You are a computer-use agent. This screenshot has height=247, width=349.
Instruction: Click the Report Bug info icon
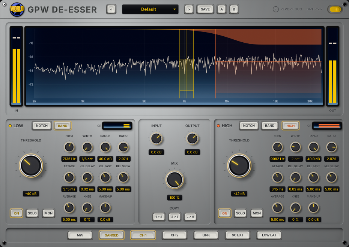tap(275, 9)
